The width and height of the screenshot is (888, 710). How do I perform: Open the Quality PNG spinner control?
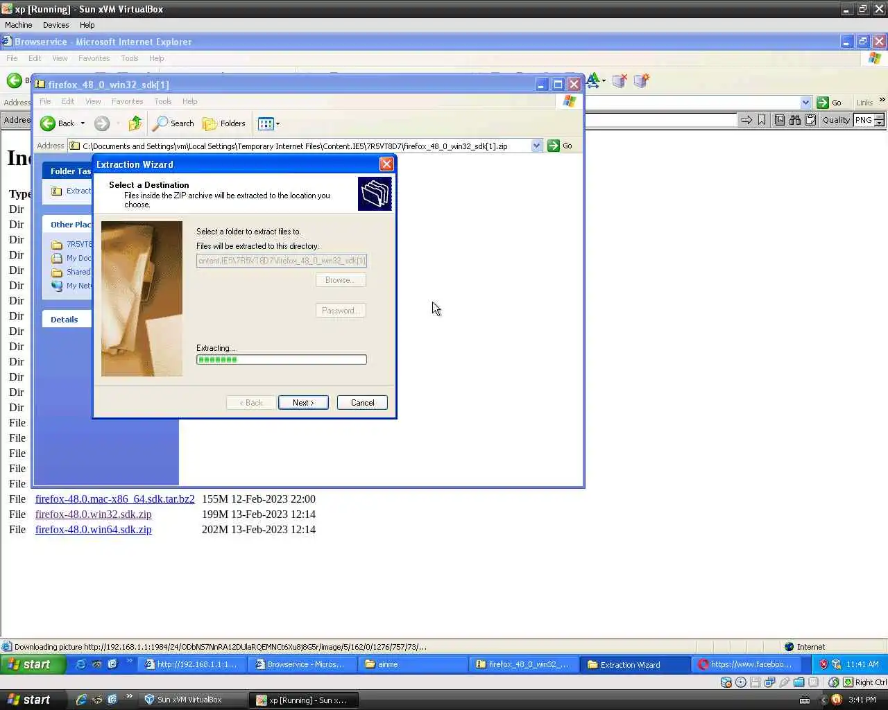tap(879, 120)
